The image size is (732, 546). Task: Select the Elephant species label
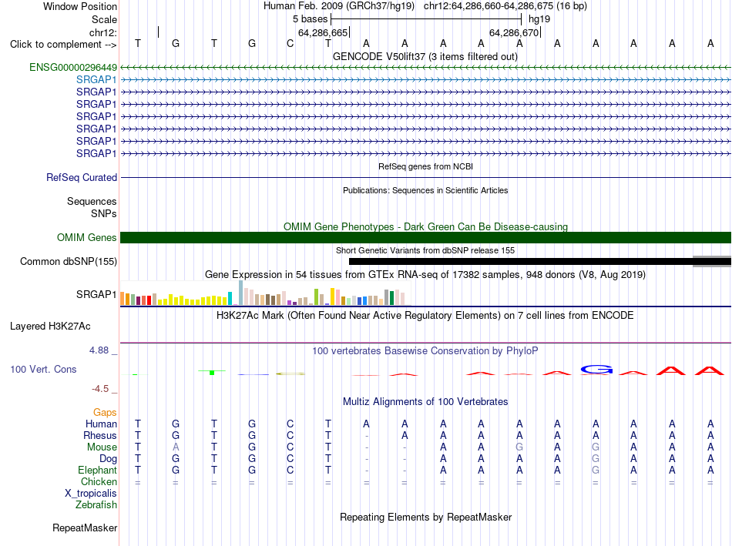(98, 470)
